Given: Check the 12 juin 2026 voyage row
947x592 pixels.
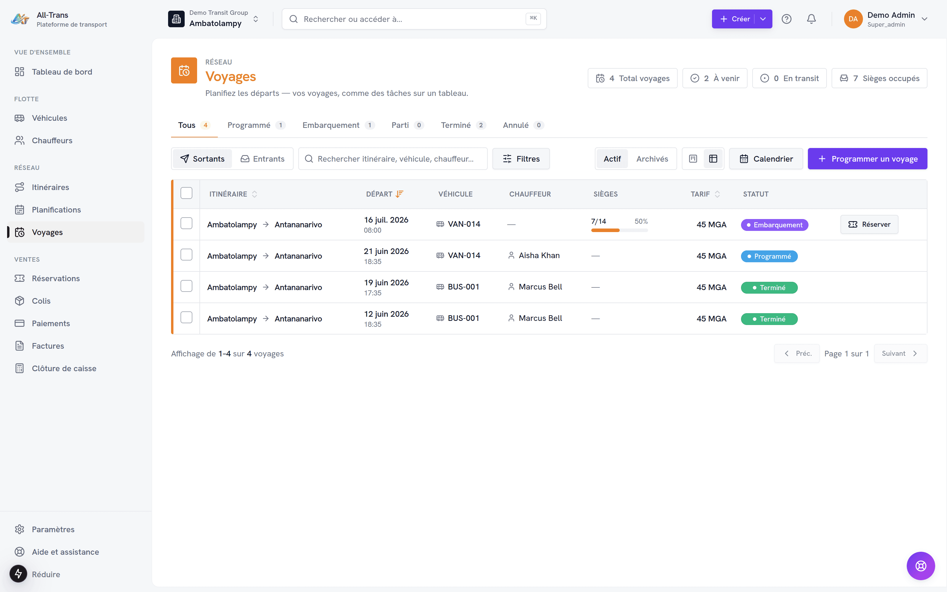Looking at the screenshot, I should point(186,317).
